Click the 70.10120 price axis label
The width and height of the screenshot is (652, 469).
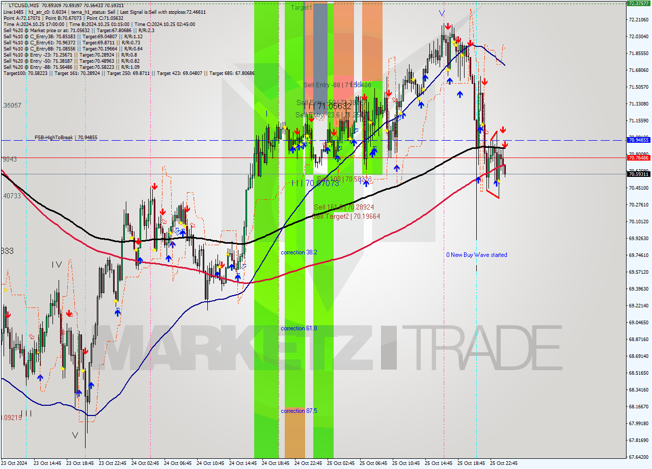pyautogui.click(x=639, y=222)
